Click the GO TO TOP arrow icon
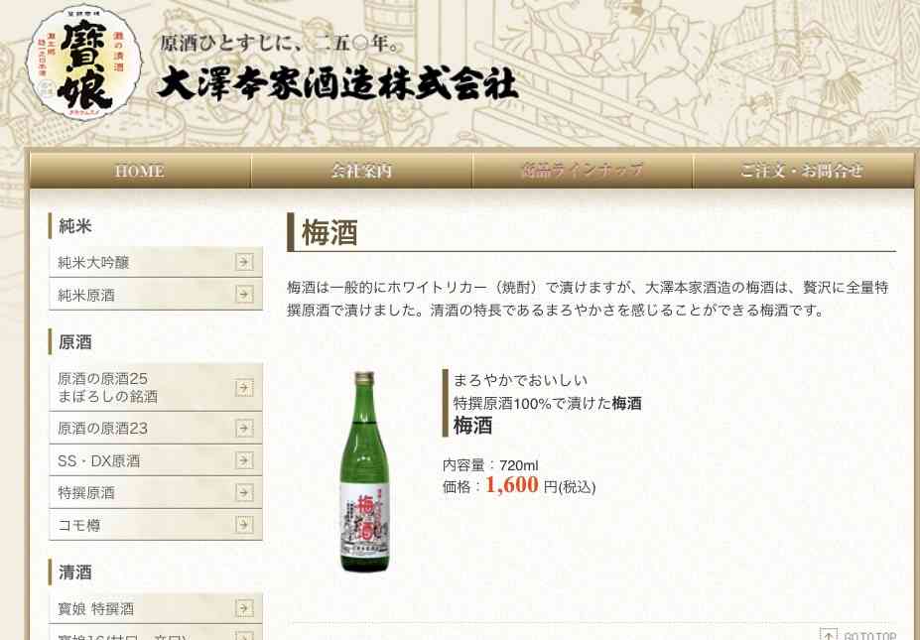The width and height of the screenshot is (920, 640). (x=828, y=635)
